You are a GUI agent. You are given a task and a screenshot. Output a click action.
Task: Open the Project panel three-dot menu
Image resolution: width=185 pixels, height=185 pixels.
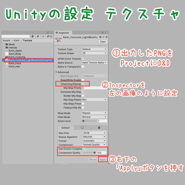(51, 32)
